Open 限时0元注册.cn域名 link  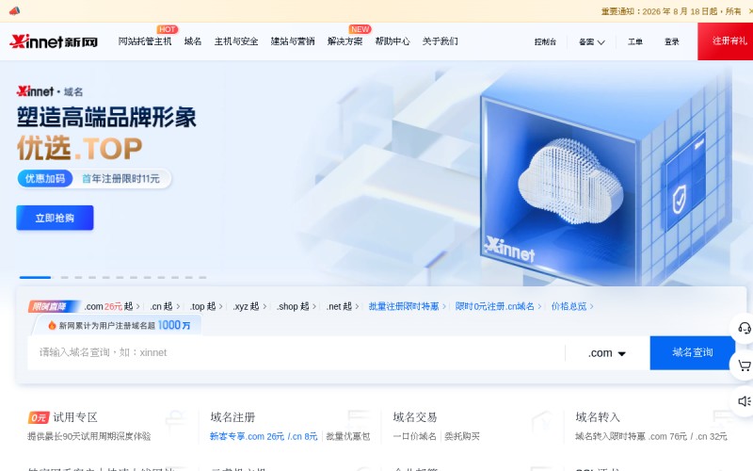pyautogui.click(x=498, y=307)
